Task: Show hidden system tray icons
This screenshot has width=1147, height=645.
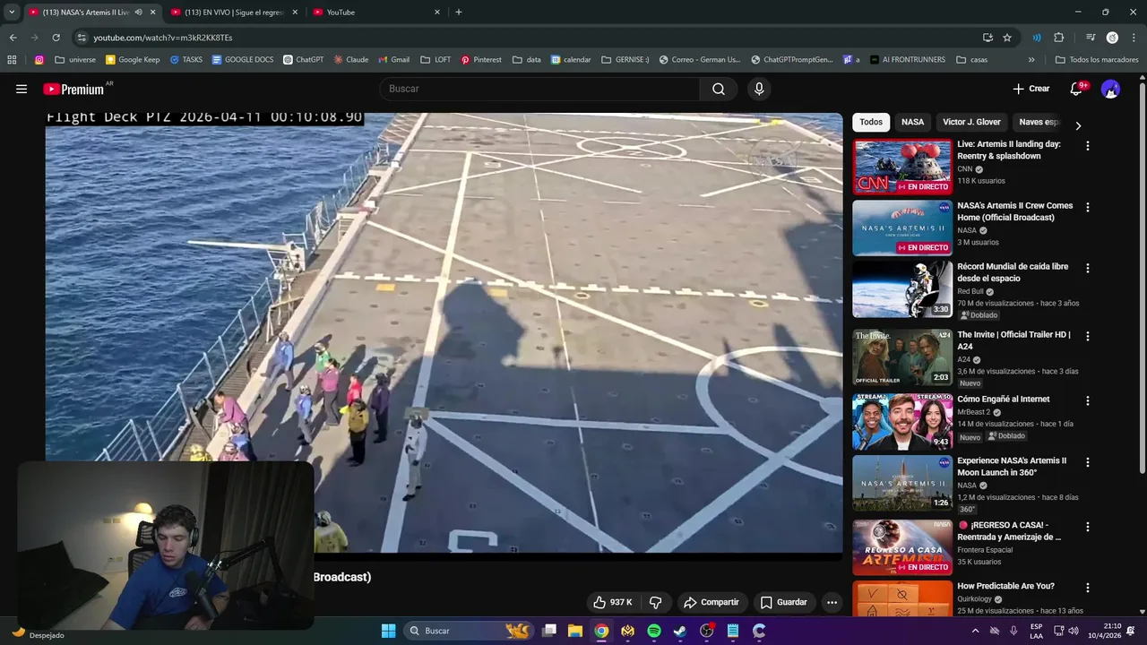Action: click(975, 631)
